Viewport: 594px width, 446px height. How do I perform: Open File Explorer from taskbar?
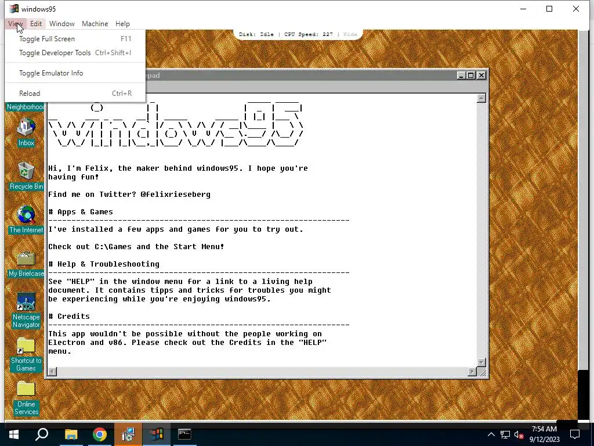tap(71, 434)
